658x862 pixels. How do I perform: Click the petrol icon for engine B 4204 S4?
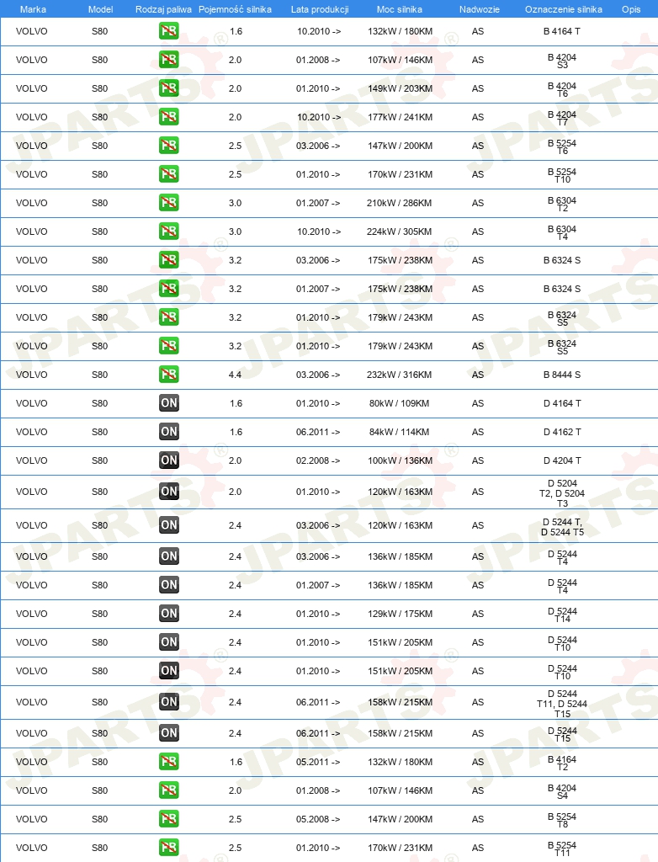pos(169,790)
